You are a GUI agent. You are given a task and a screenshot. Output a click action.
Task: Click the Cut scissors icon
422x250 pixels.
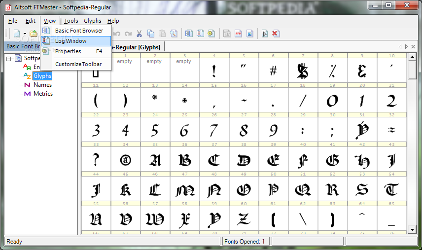pos(139,34)
